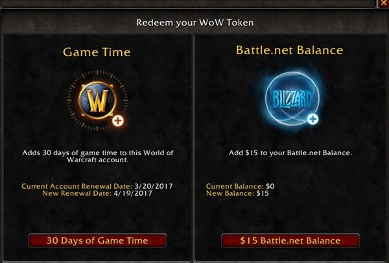Screen dimensions: 389x263
Task: Click the New Balance $15 line
Action: pos(237,193)
